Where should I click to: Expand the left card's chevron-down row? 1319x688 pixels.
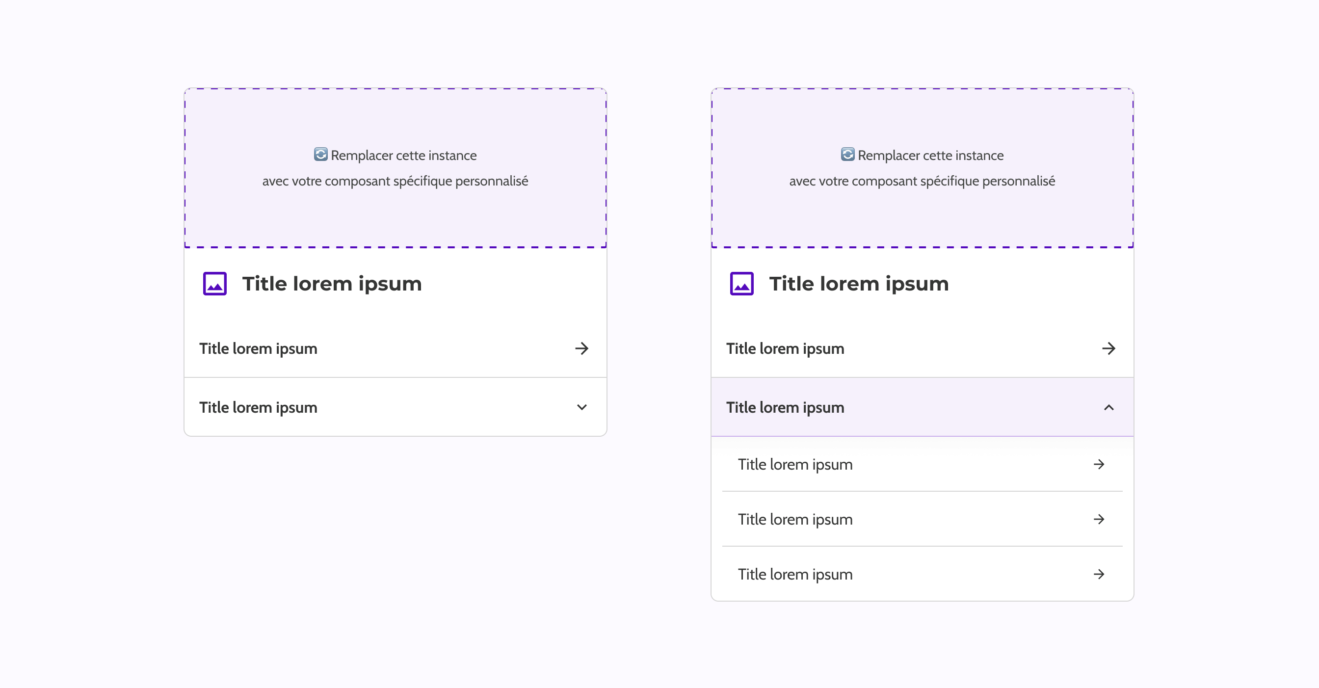pos(581,407)
